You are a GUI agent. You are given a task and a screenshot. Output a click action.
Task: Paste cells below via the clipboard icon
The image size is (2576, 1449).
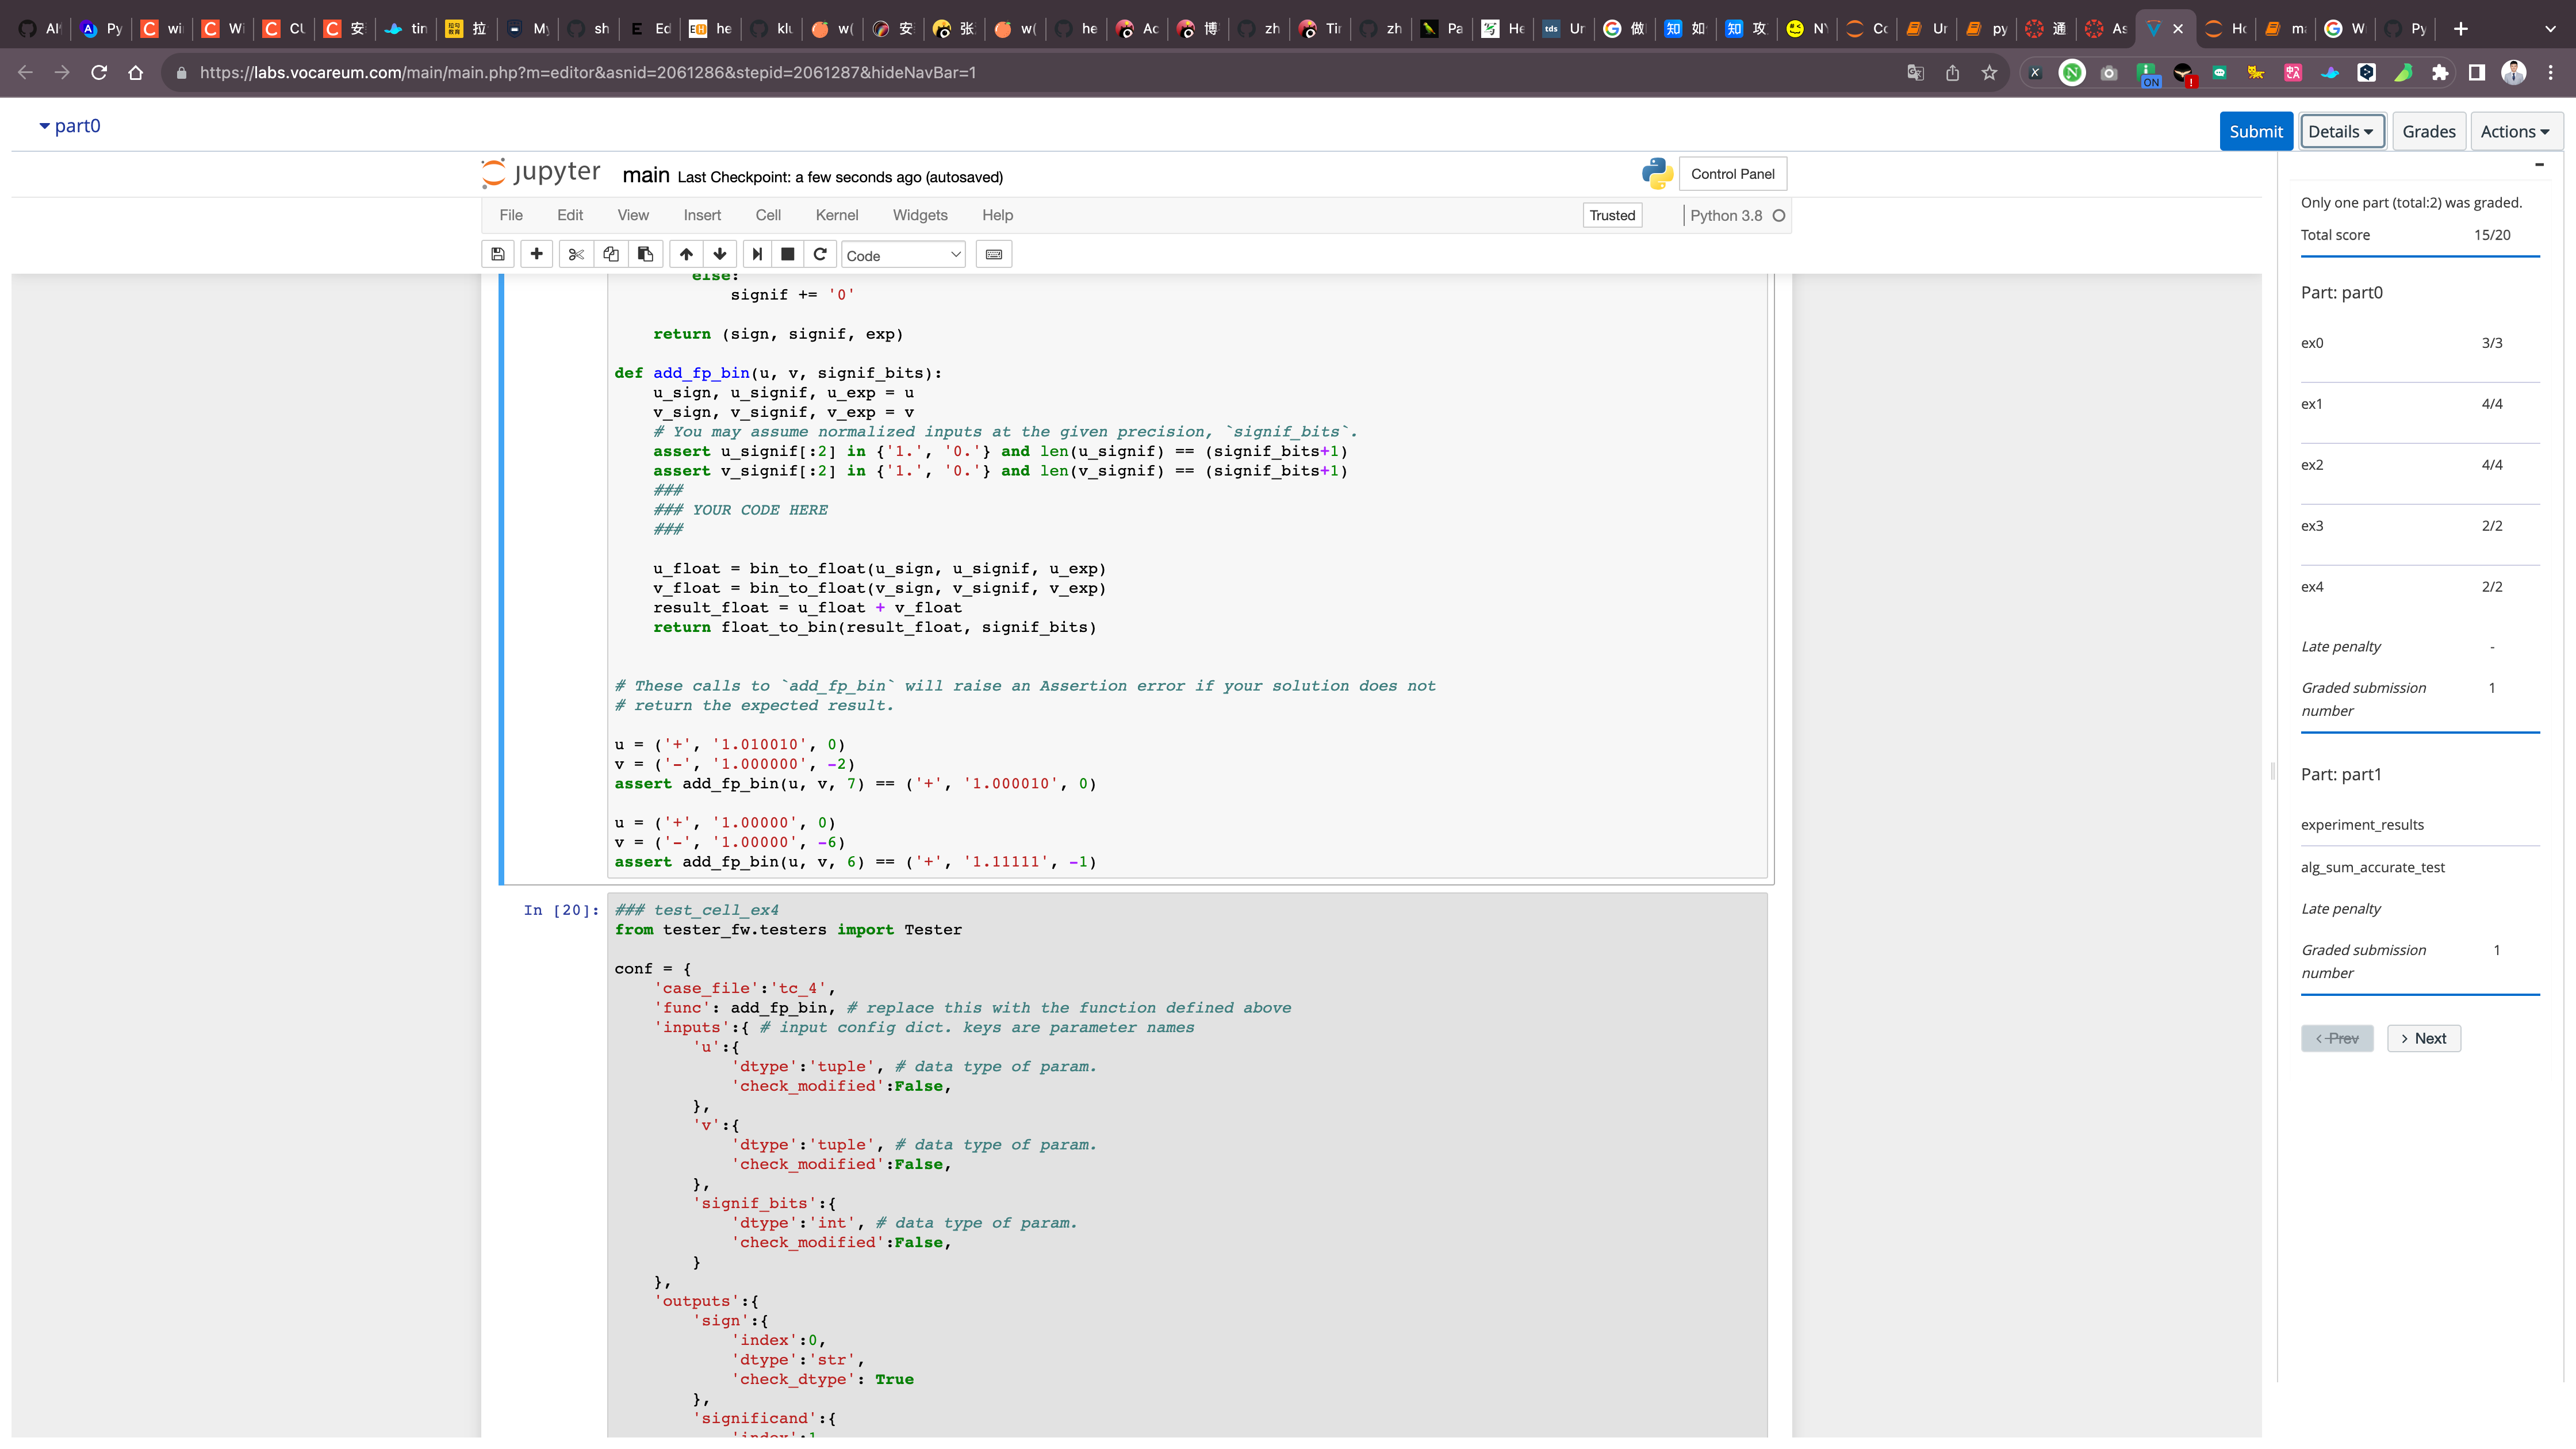coord(646,255)
